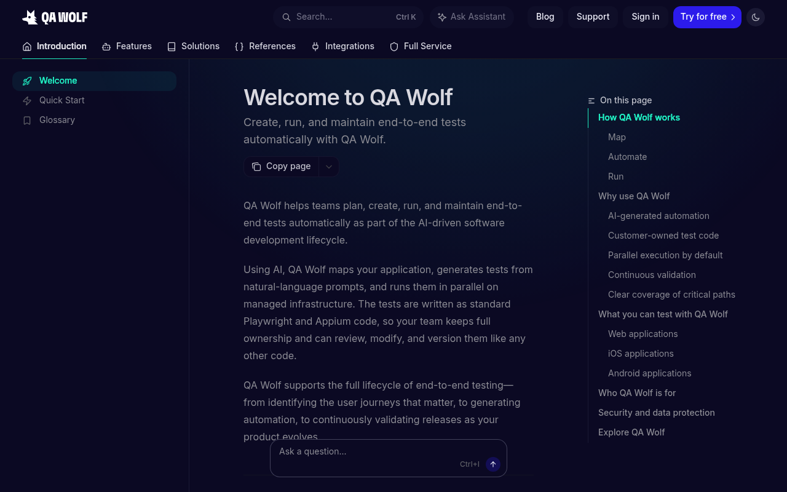Jump to the Automate section
The image size is (787, 492).
627,157
